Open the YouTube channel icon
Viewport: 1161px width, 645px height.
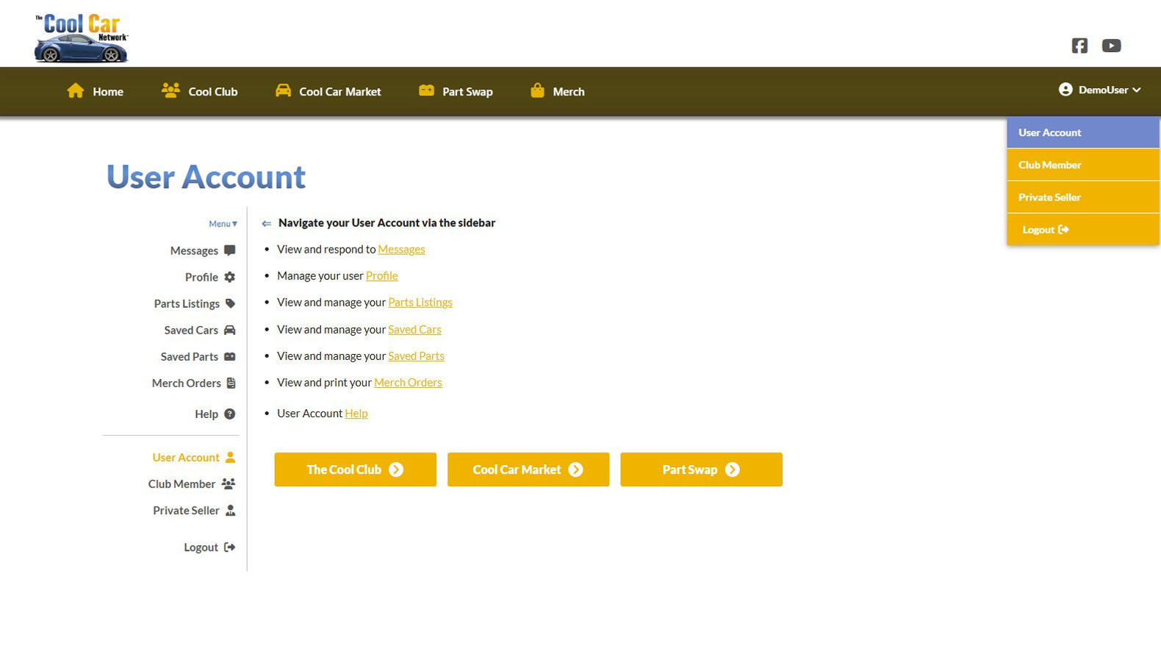point(1111,46)
